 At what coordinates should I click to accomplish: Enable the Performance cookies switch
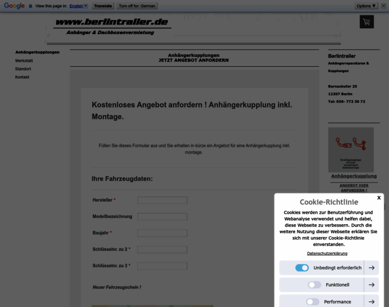pos(313,302)
